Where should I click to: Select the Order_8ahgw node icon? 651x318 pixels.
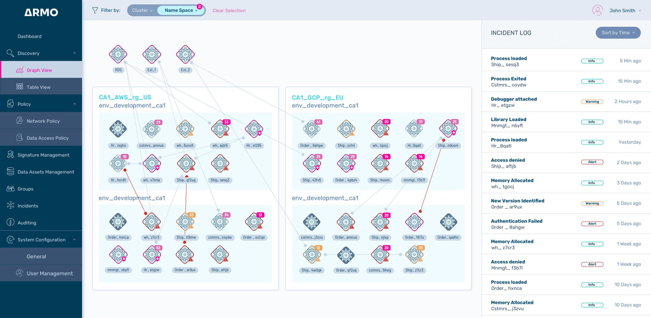pos(312,129)
